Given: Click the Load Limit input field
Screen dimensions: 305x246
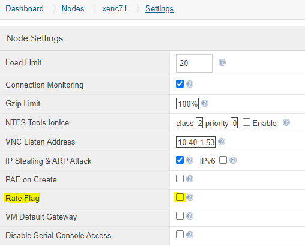Looking at the screenshot, I should click(194, 63).
